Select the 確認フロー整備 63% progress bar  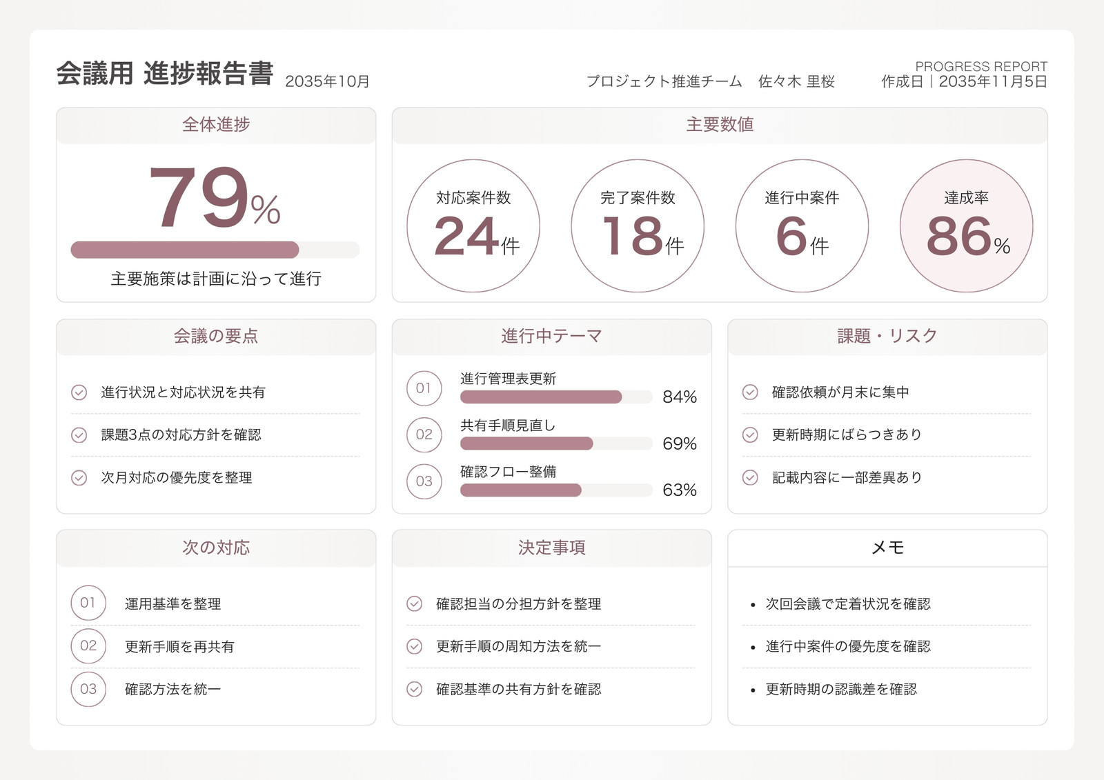point(556,490)
